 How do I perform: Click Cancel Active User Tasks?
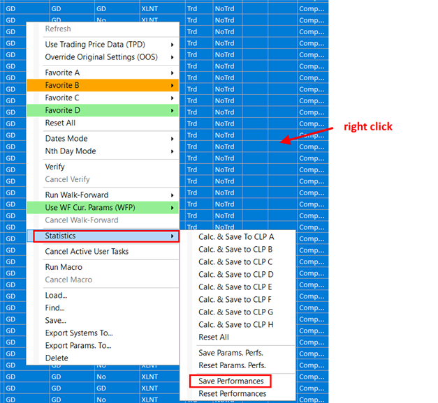(x=87, y=252)
